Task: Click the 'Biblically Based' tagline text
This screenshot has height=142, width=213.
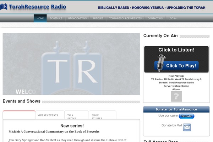Action: 114,8
